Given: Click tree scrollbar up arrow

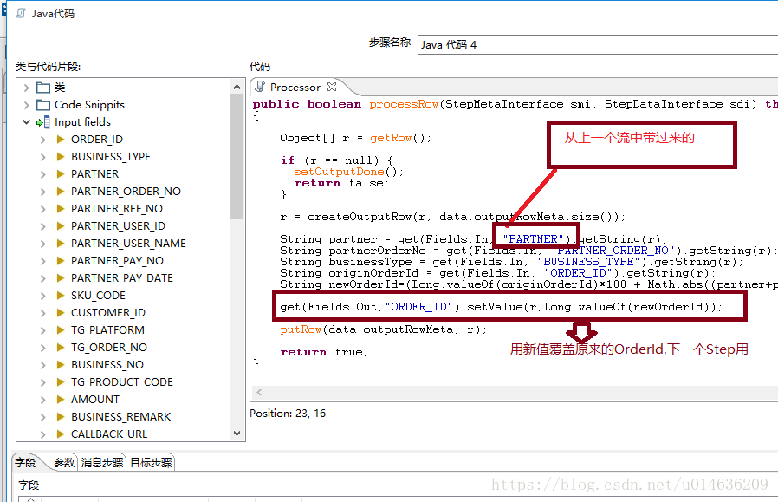Looking at the screenshot, I should pyautogui.click(x=237, y=87).
